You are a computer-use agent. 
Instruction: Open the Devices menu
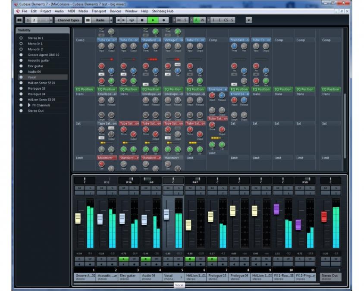tap(116, 11)
